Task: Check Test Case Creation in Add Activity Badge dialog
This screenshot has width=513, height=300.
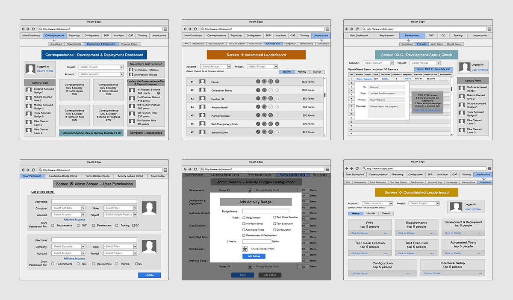Action: click(274, 218)
